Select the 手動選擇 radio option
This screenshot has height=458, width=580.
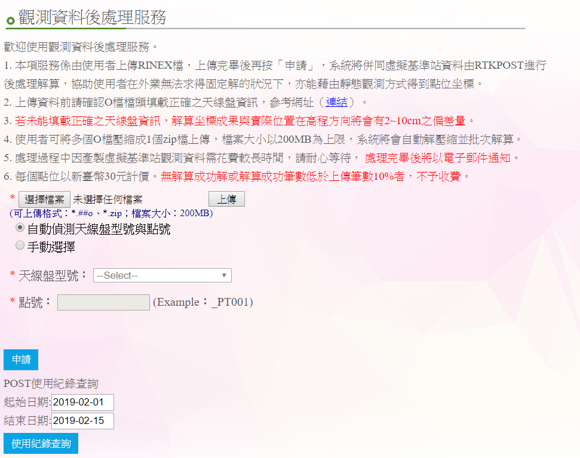[x=20, y=245]
